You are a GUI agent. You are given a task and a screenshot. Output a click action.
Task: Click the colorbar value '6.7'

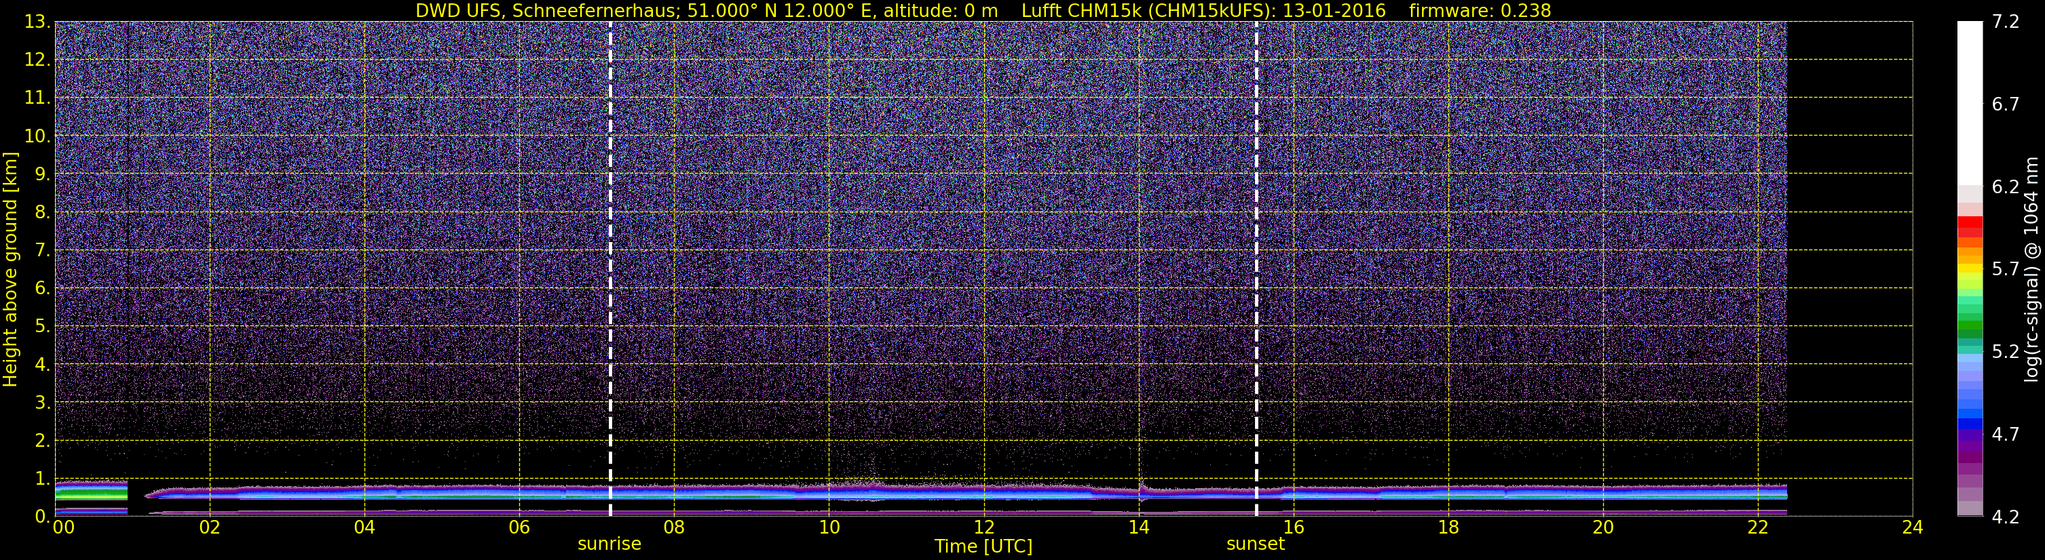point(2006,104)
